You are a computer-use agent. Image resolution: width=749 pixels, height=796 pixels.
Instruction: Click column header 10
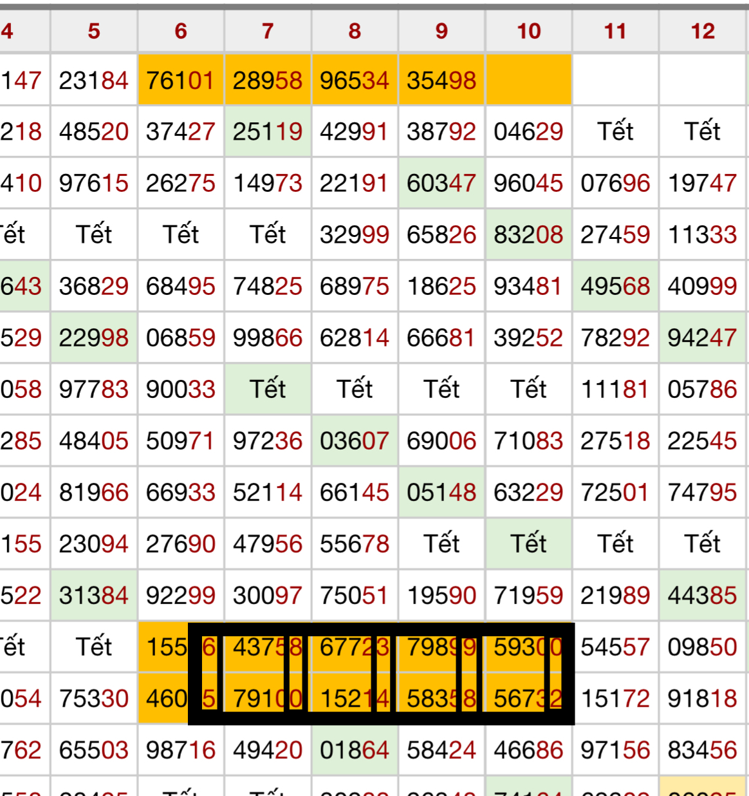pos(529,31)
